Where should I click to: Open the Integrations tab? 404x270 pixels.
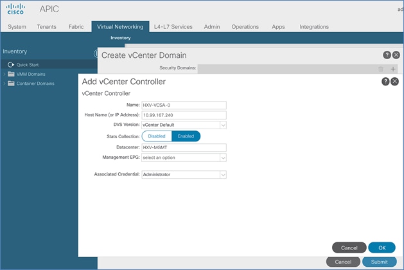(x=314, y=27)
